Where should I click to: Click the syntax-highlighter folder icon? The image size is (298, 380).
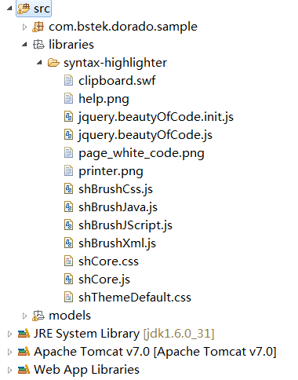pos(53,63)
